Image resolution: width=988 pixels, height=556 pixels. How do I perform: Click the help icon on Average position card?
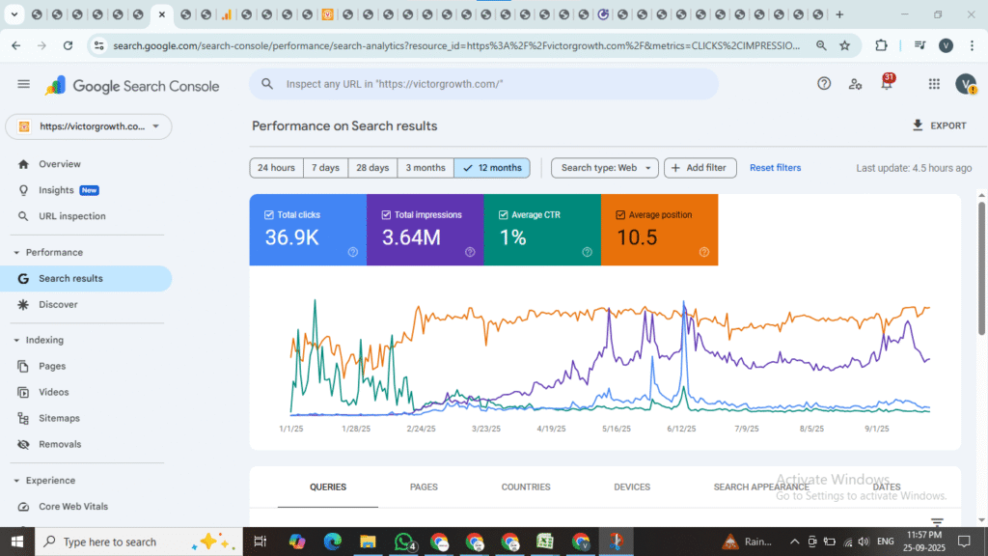click(x=704, y=252)
